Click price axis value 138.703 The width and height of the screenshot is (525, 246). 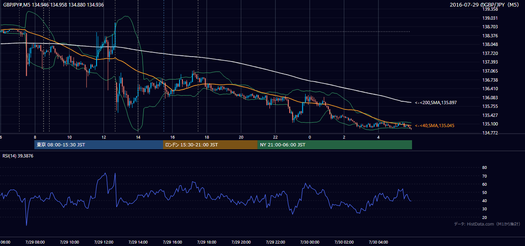pos(490,27)
